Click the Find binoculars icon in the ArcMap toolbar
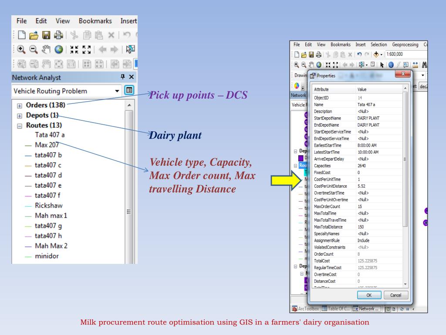The width and height of the screenshot is (446, 335). [x=424, y=65]
